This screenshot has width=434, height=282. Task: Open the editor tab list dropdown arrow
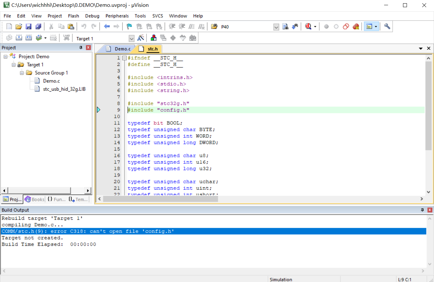coord(421,49)
